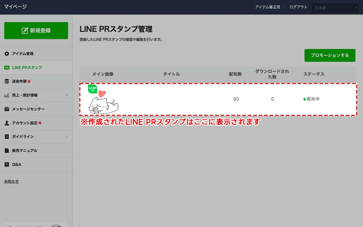Open the Q&A sidebar entry
The width and height of the screenshot is (363, 227).
(x=36, y=164)
